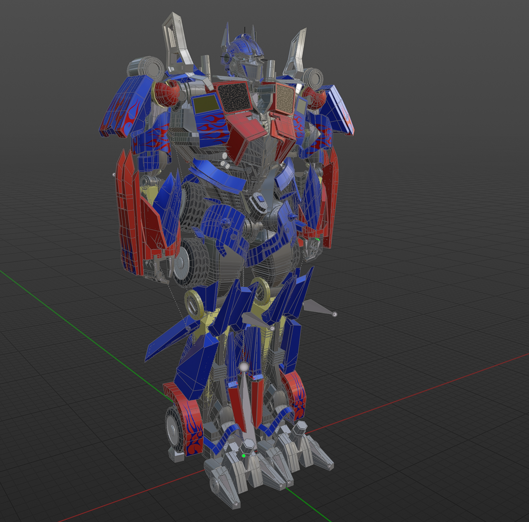Image resolution: width=529 pixels, height=522 pixels.
Task: Select the large gray bone sphere between the legs
Action: pos(244,367)
